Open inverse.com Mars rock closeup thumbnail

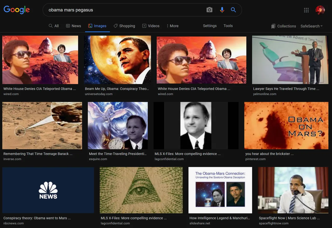click(42, 126)
